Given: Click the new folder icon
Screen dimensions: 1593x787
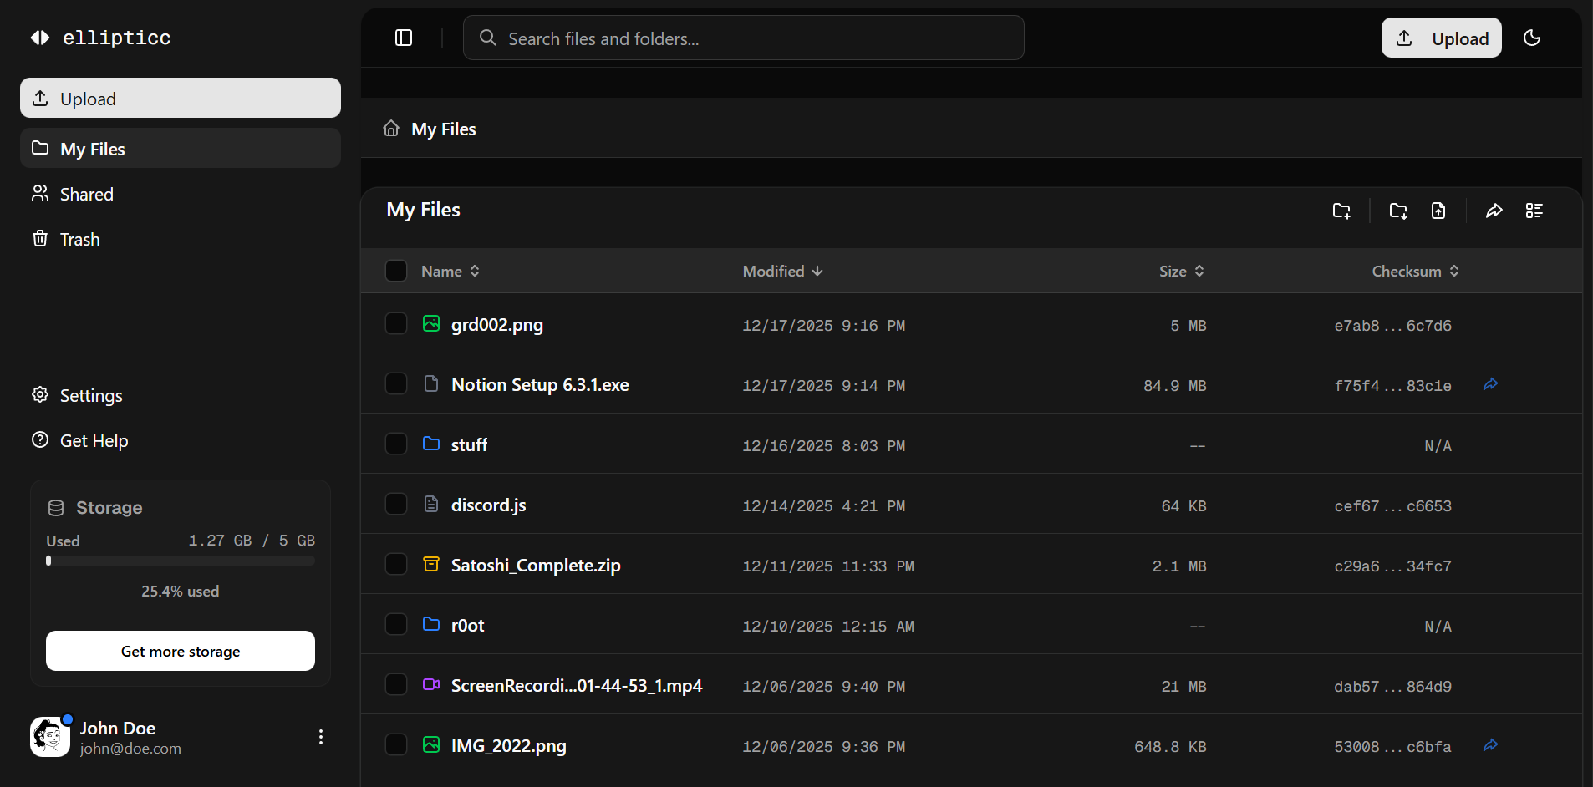Looking at the screenshot, I should pos(1341,211).
